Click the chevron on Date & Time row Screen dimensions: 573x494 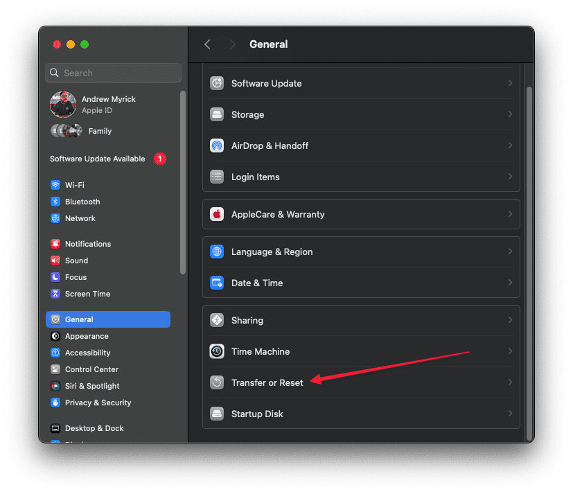point(510,283)
